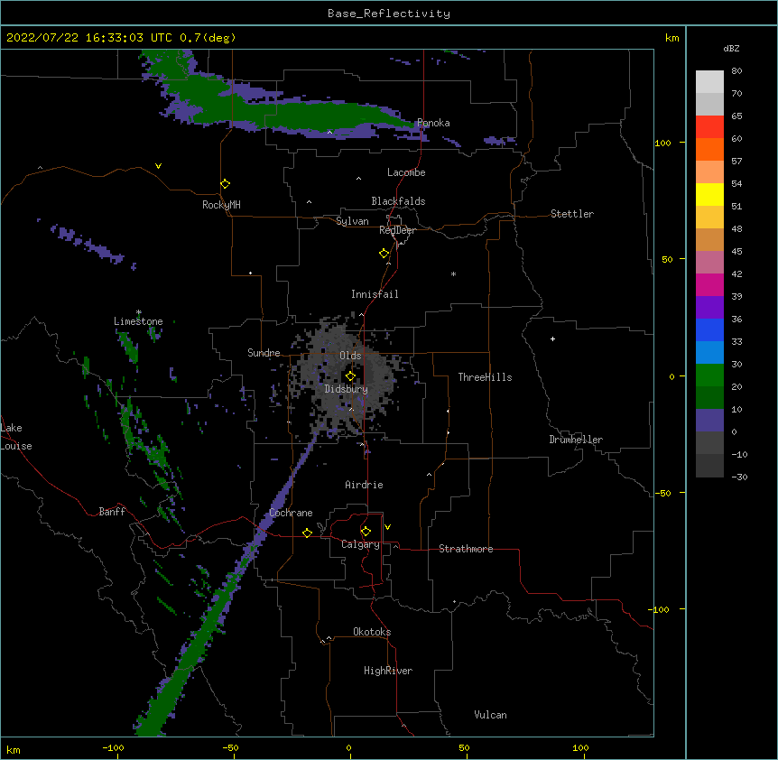Pick the slate-violet swatch between 10 and 0 dBZ
778x760 pixels.
tap(709, 421)
